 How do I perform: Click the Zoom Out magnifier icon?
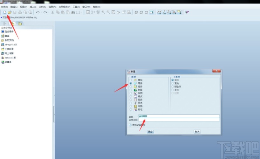click(x=108, y=12)
